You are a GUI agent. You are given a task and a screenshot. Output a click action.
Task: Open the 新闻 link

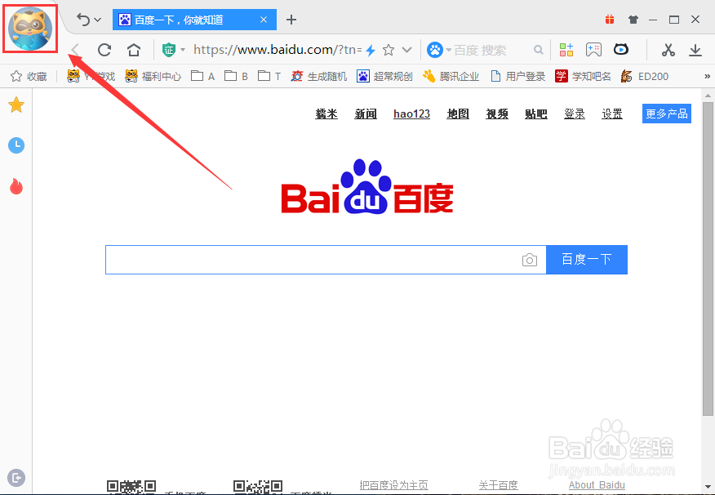click(x=366, y=114)
